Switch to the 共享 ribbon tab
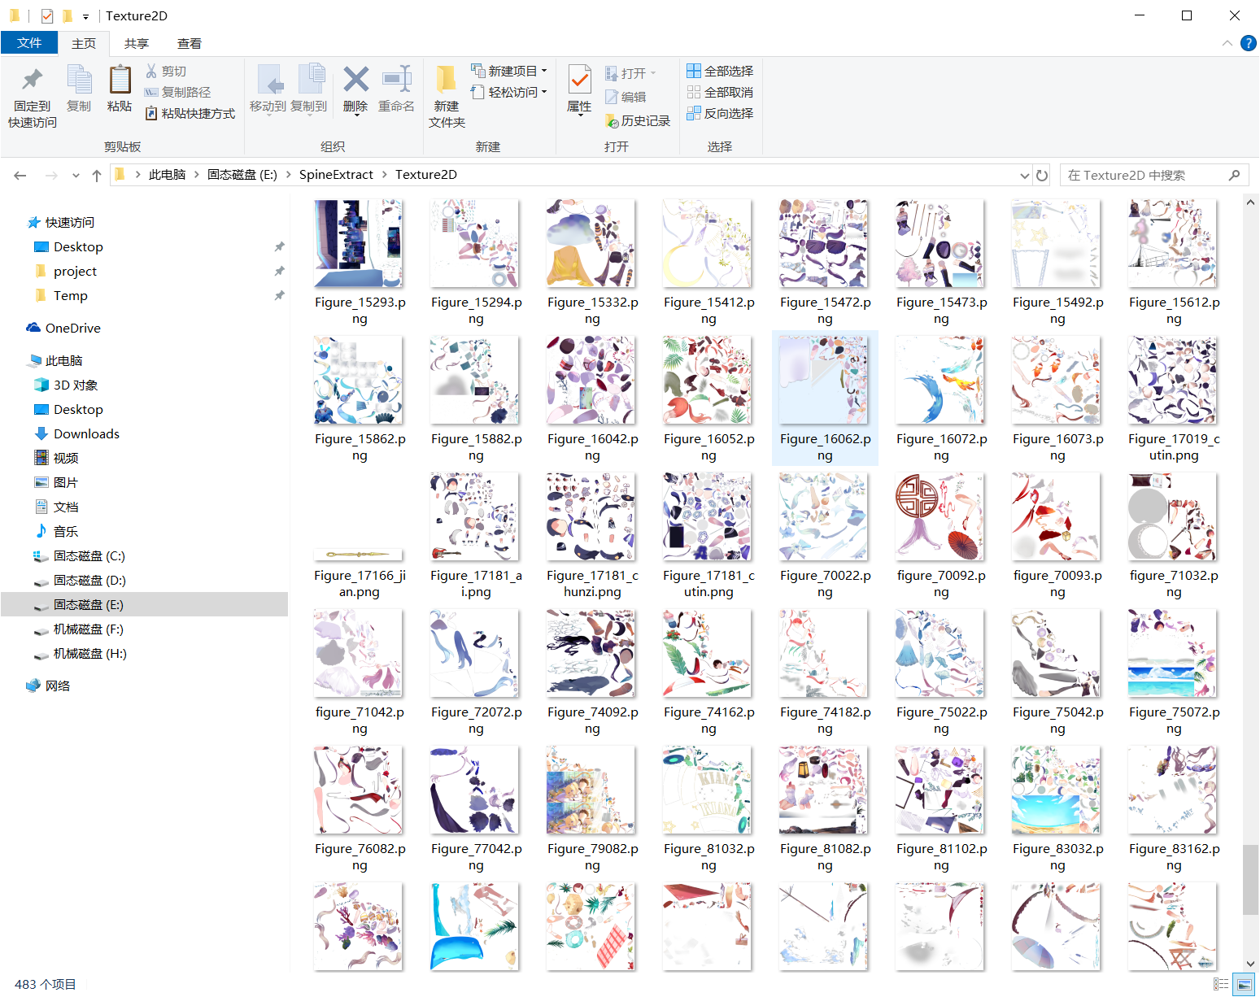The height and width of the screenshot is (997, 1260). click(137, 44)
